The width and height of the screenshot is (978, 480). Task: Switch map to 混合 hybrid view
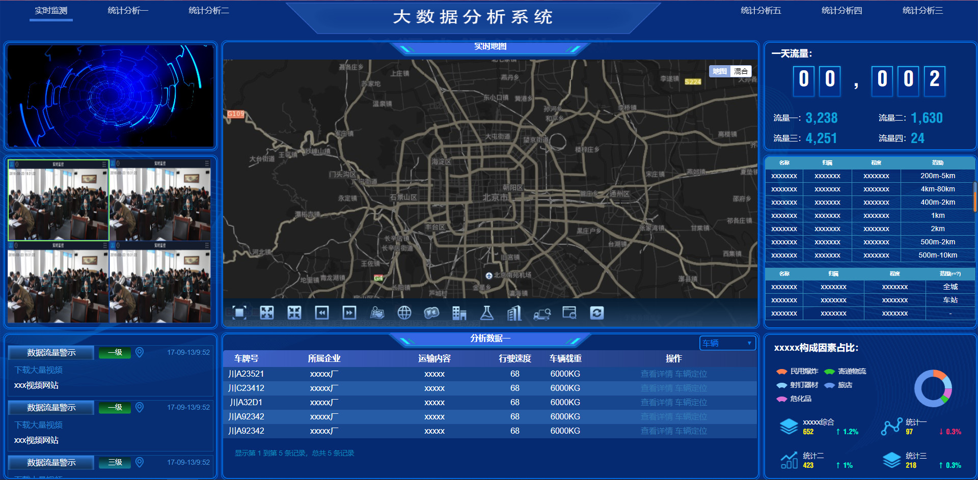(741, 71)
